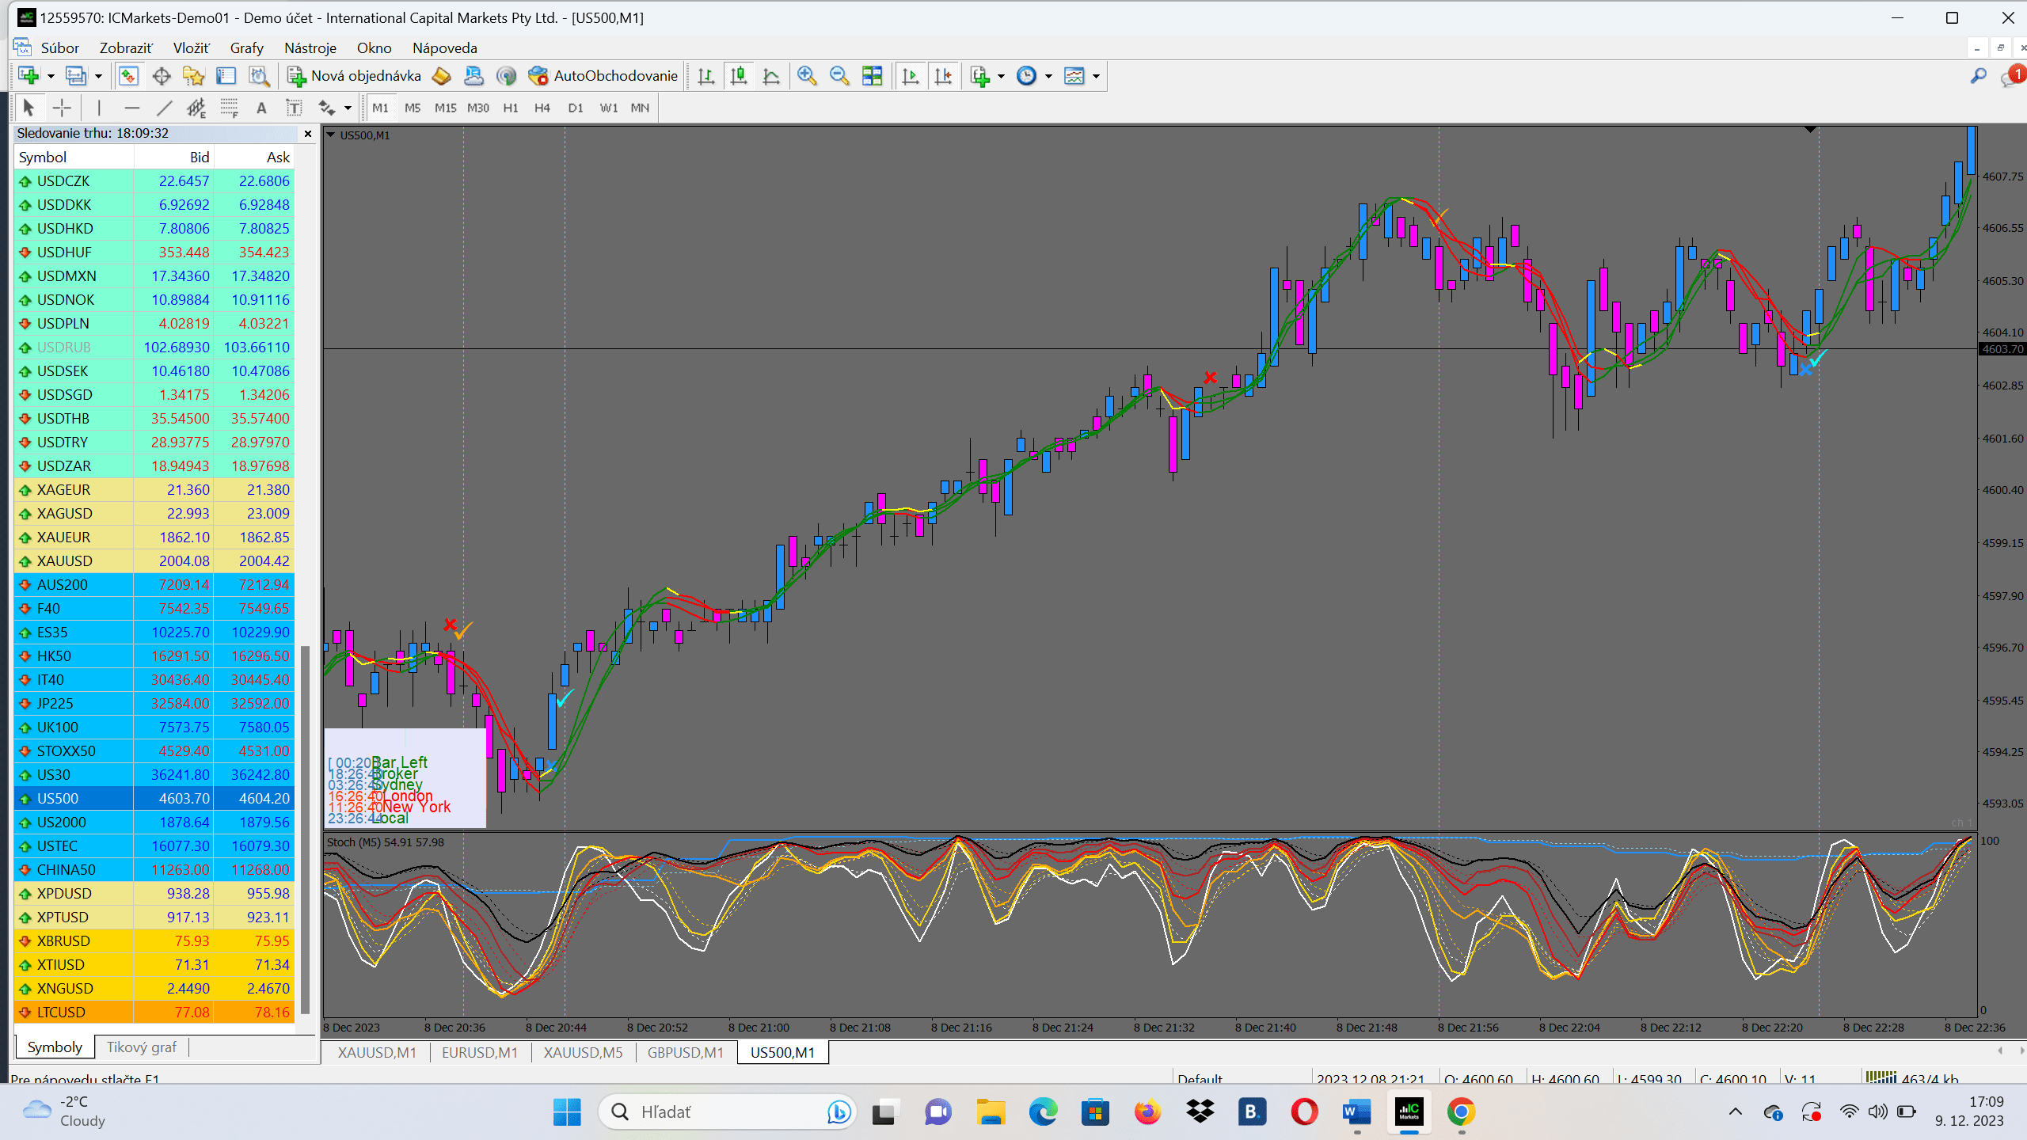Switch to bar chart display
This screenshot has height=1140, width=2027.
pos(706,76)
